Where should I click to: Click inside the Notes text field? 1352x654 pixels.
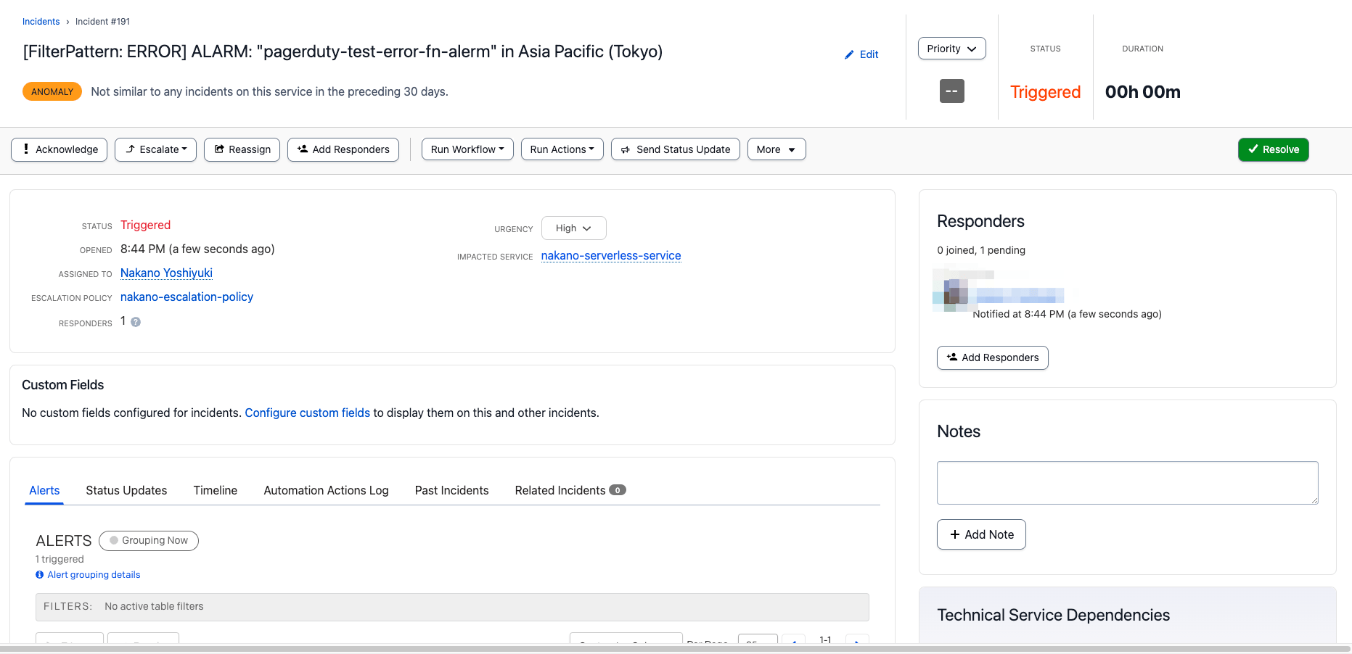(1126, 482)
